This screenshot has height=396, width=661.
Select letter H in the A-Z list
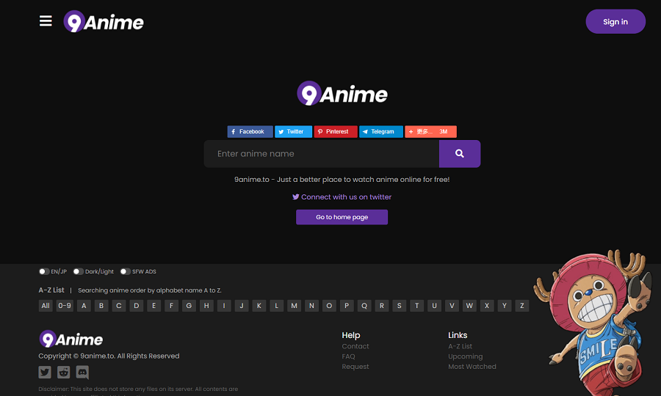[206, 306]
